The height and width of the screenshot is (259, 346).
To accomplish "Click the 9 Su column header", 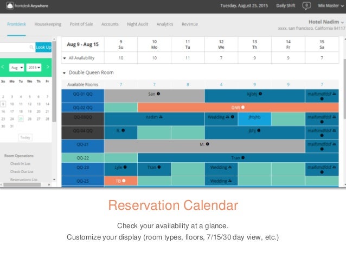I will [121, 44].
